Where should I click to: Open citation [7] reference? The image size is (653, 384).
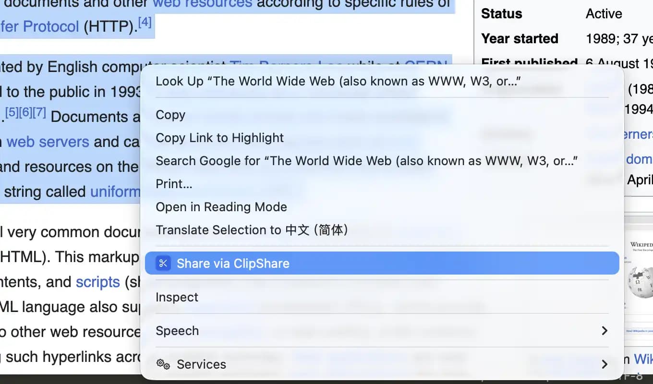(x=39, y=112)
